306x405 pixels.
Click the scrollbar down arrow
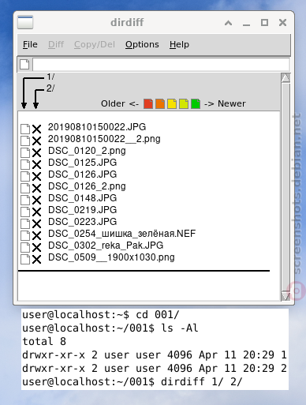(285, 296)
